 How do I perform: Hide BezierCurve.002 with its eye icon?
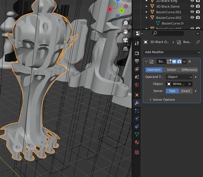192,18
